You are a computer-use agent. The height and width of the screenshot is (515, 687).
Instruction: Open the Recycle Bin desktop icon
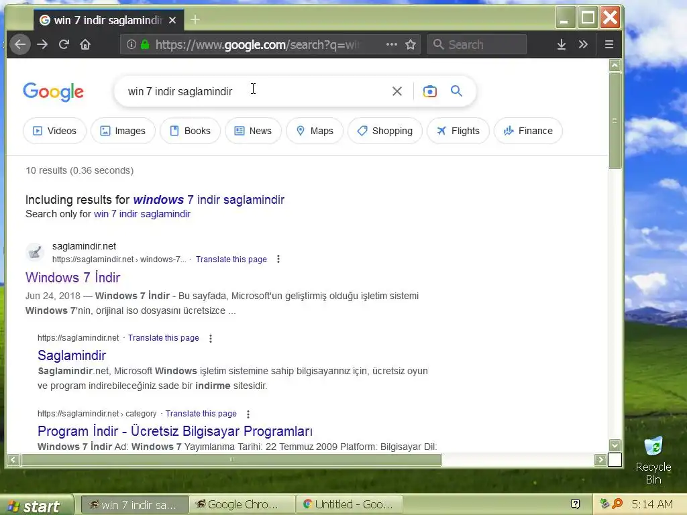tap(653, 460)
